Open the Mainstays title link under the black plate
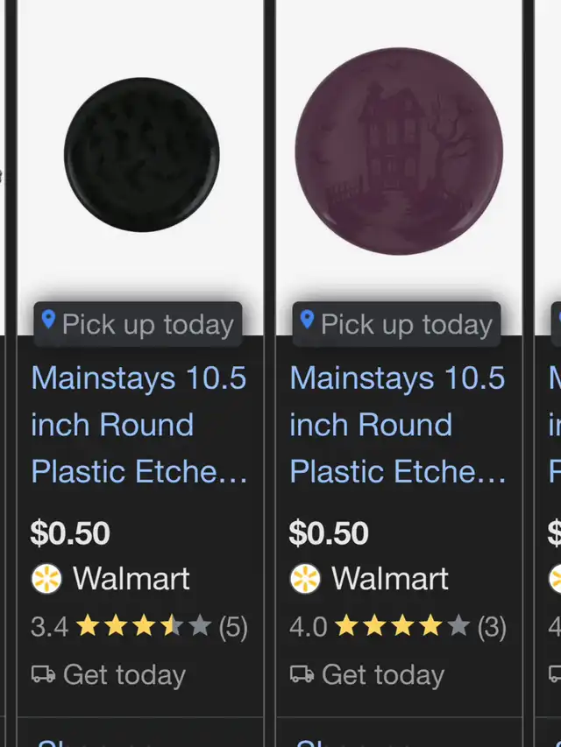The image size is (561, 747). coord(139,426)
